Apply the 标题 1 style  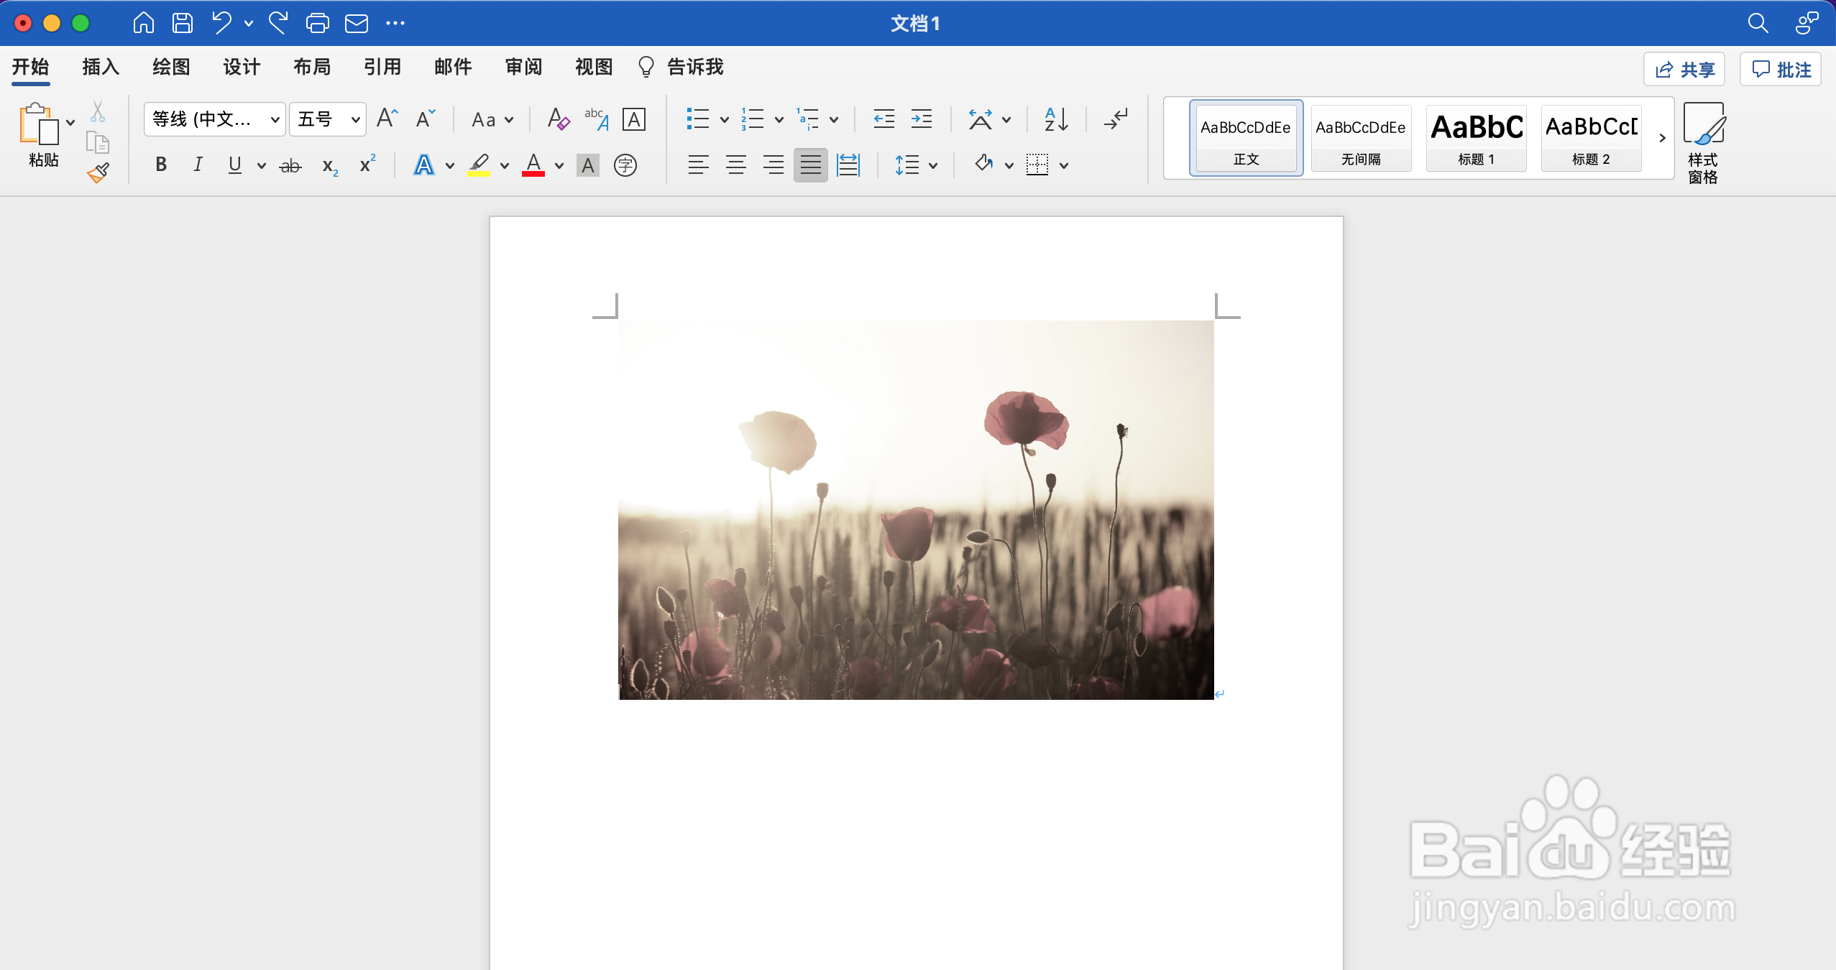click(x=1477, y=138)
